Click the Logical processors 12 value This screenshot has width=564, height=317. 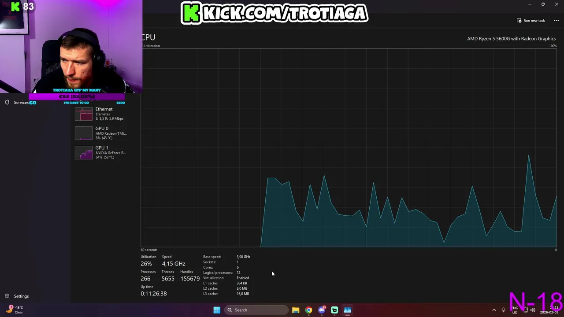coord(238,273)
